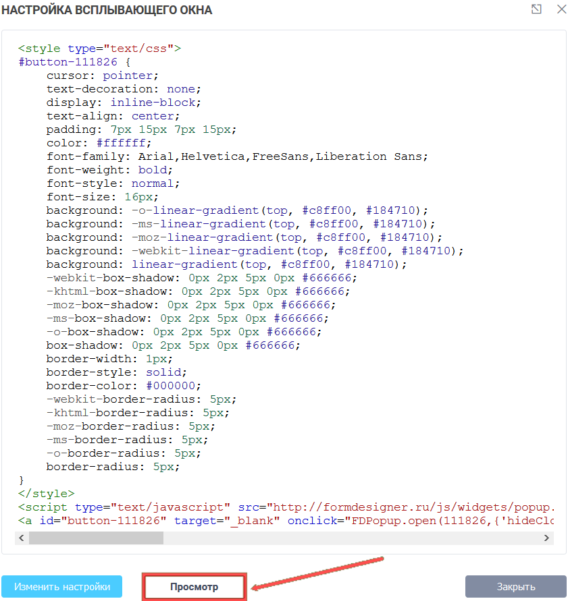The width and height of the screenshot is (568, 601).
Task: Click the color #ffffff value in the code
Action: pyautogui.click(x=124, y=143)
